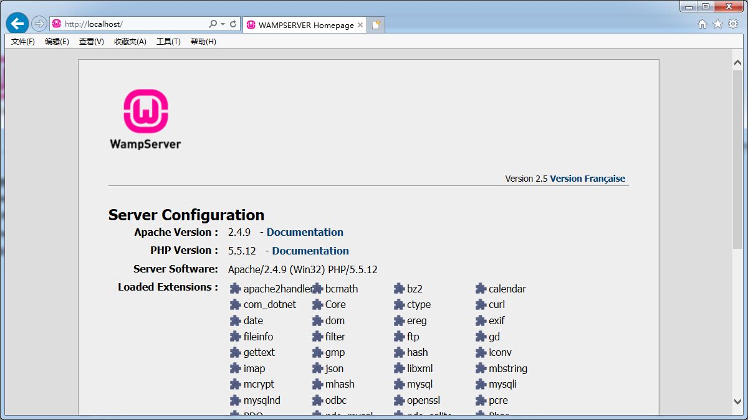Refresh the page with the reload icon
The image size is (748, 420).
pyautogui.click(x=233, y=24)
